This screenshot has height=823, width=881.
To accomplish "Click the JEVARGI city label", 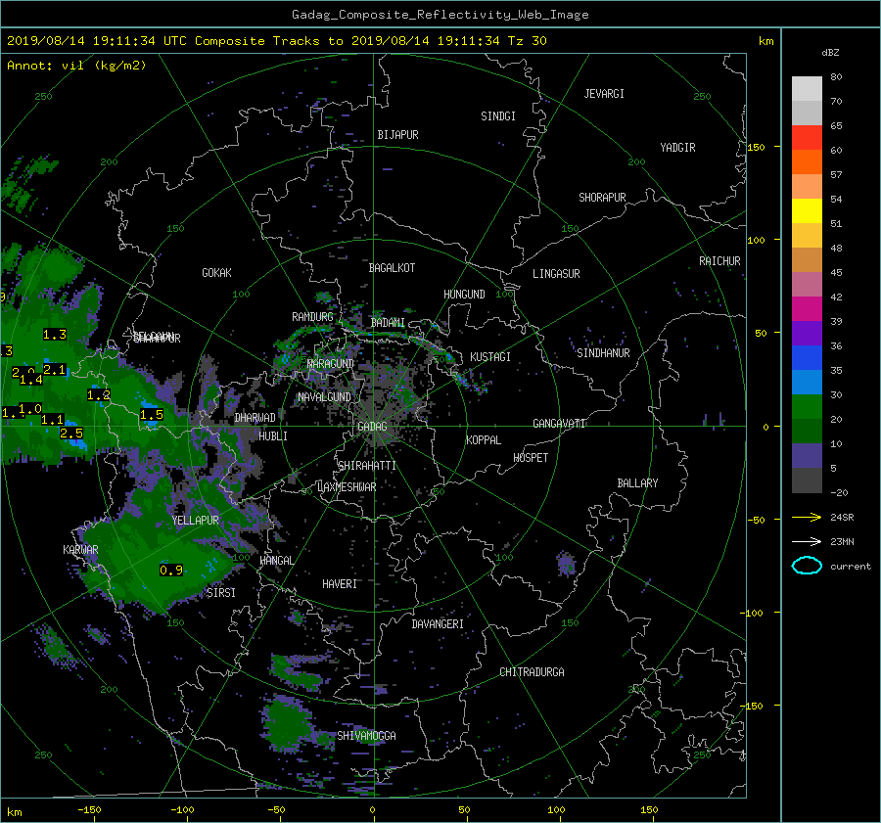I will click(x=604, y=94).
